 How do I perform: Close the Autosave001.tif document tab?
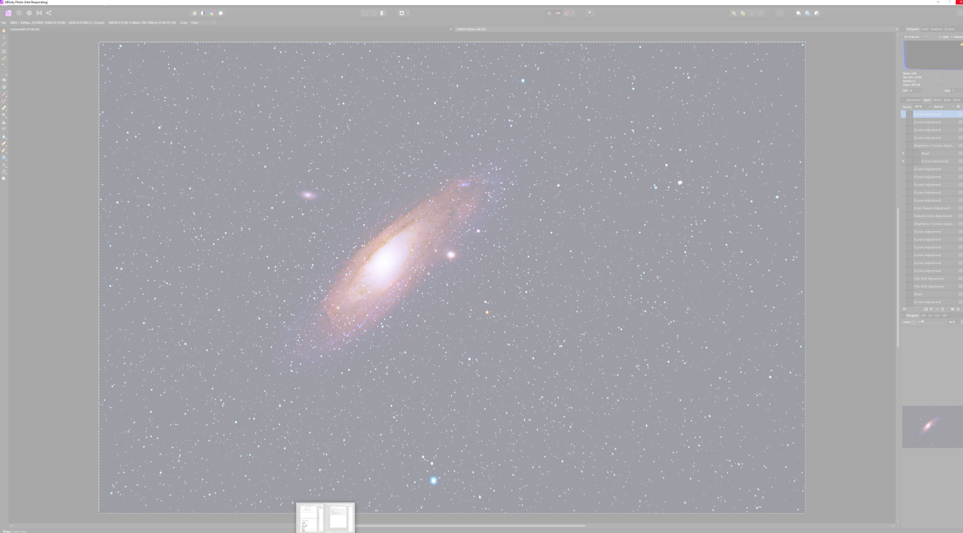(451, 30)
